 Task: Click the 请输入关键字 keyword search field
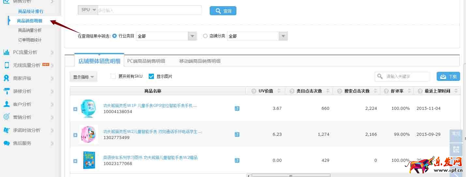pos(406,77)
